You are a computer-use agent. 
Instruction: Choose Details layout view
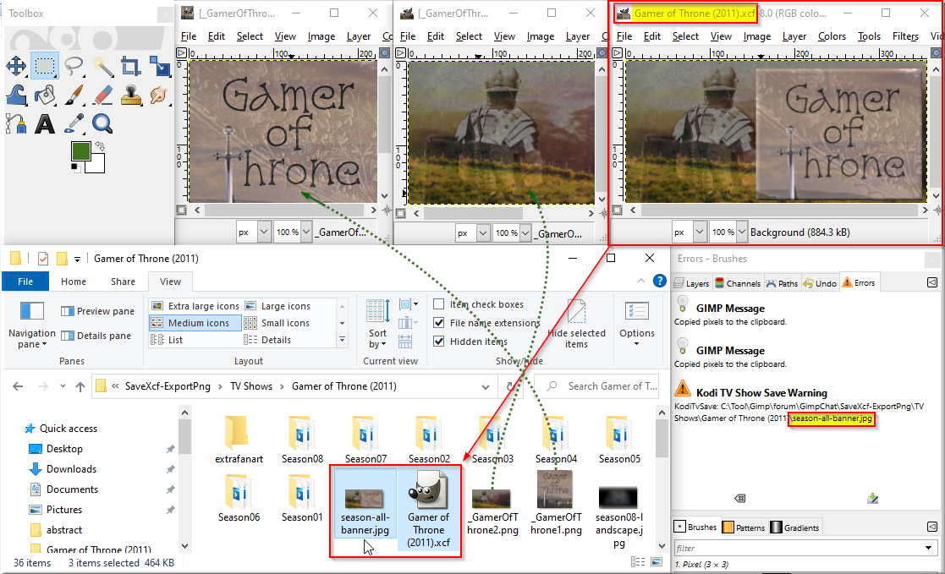pos(268,340)
